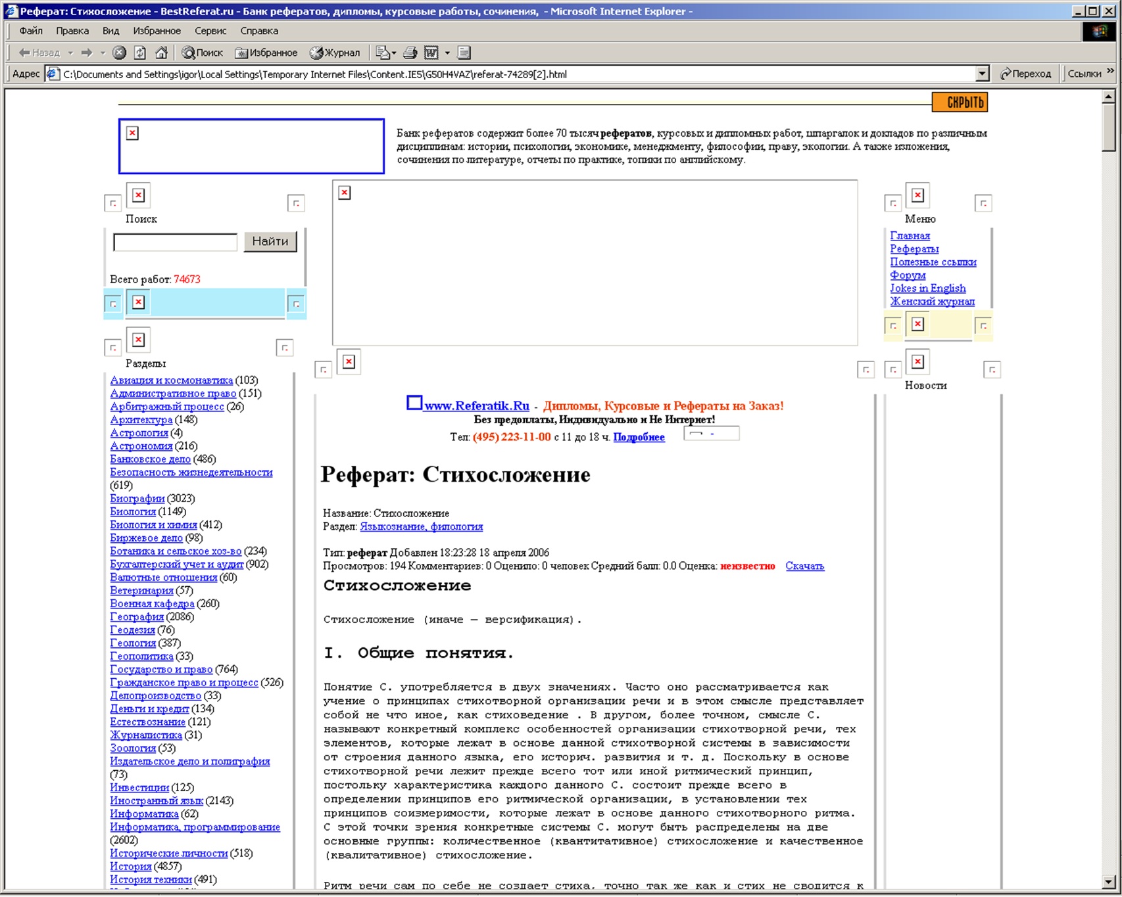1122x897 pixels.
Task: Click the broken image above the Разделы heading
Action: pyautogui.click(x=138, y=339)
